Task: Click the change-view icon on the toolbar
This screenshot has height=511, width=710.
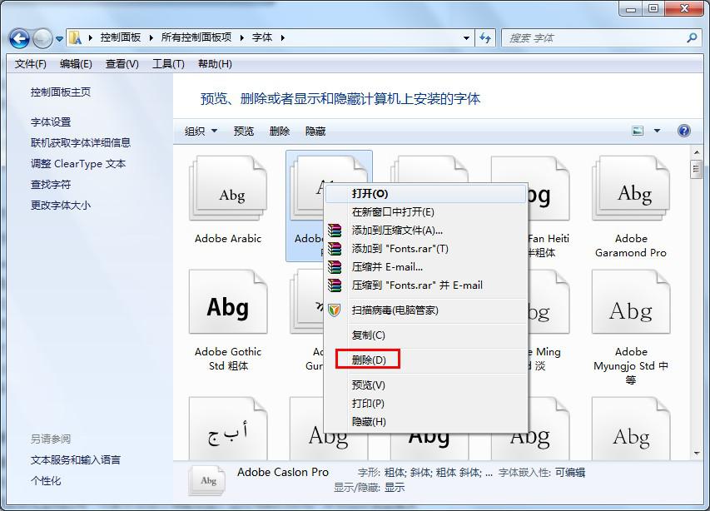Action: [x=638, y=130]
